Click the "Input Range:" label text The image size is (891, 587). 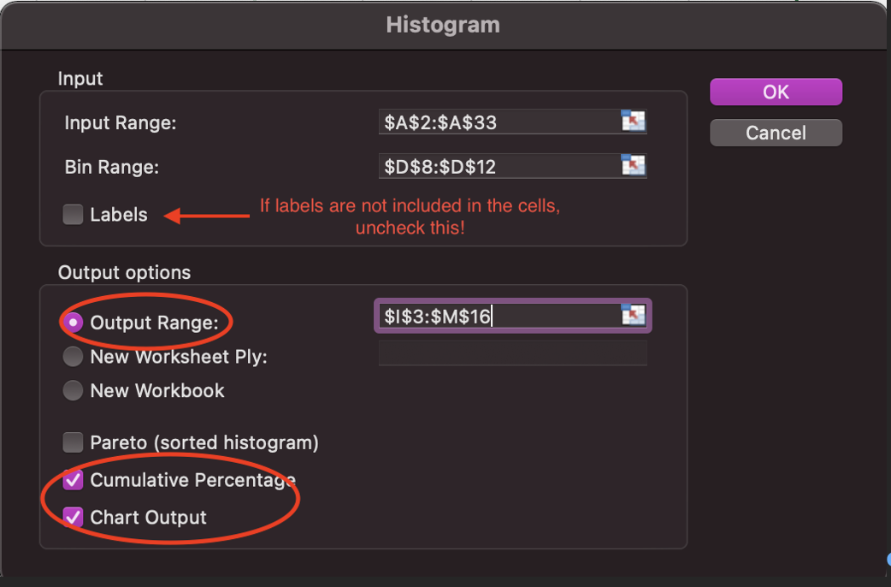(x=121, y=122)
